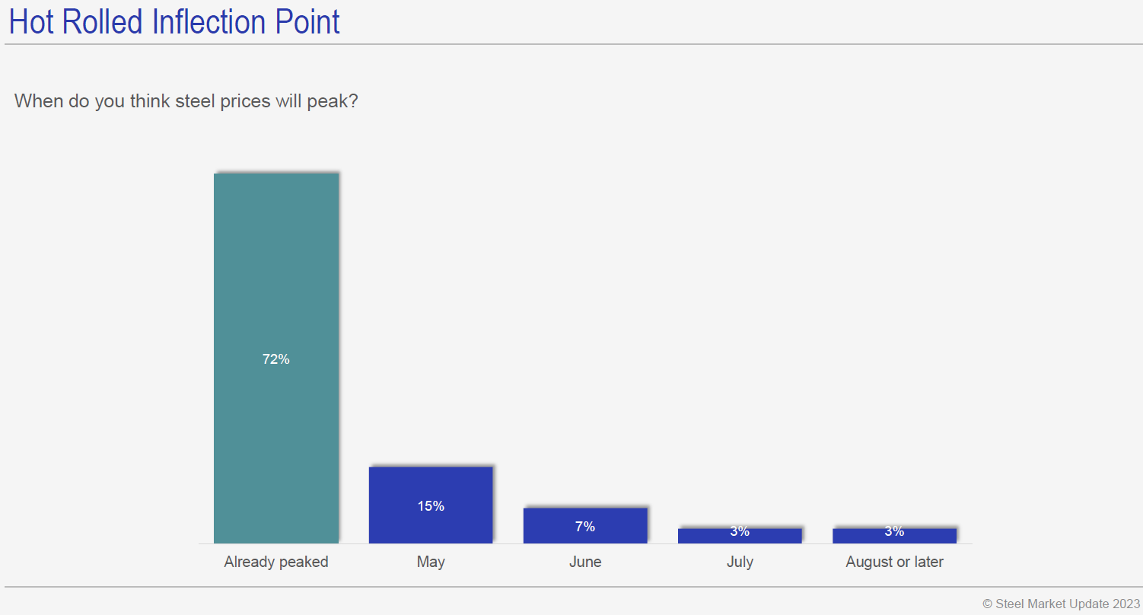Click the Hot Rolled Inflection Point title
Screen dimensions: 1143x615
(x=174, y=21)
